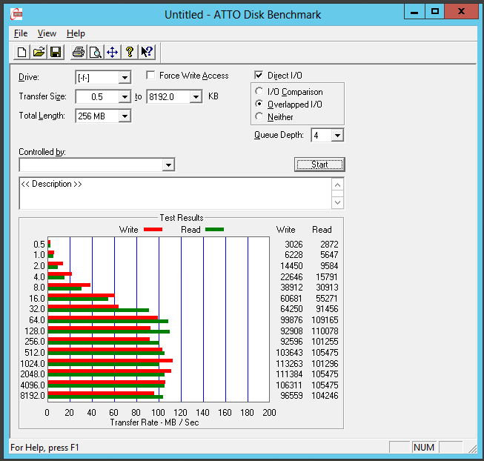Click the resize grip in status bar corner
Viewport: 484px width, 461px height.
point(473,448)
